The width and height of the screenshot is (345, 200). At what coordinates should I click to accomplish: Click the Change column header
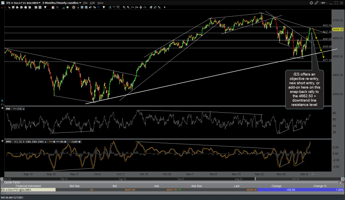276,186
